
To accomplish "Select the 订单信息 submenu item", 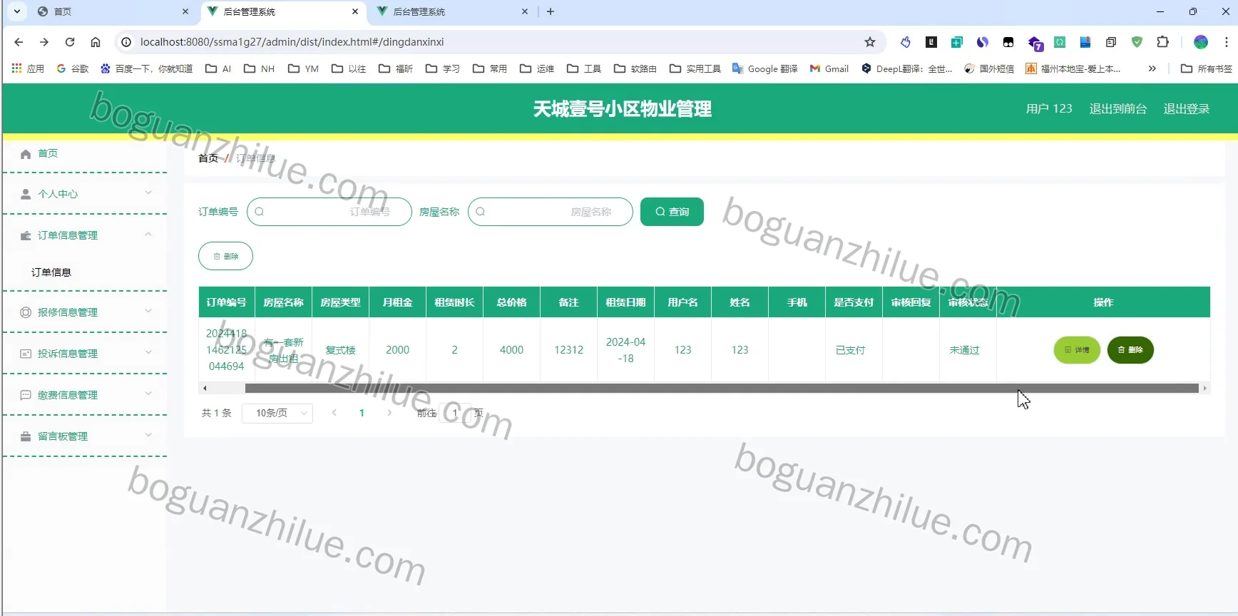I will click(x=85, y=272).
